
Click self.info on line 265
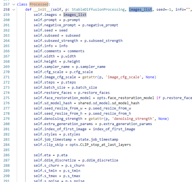tap(43, 46)
